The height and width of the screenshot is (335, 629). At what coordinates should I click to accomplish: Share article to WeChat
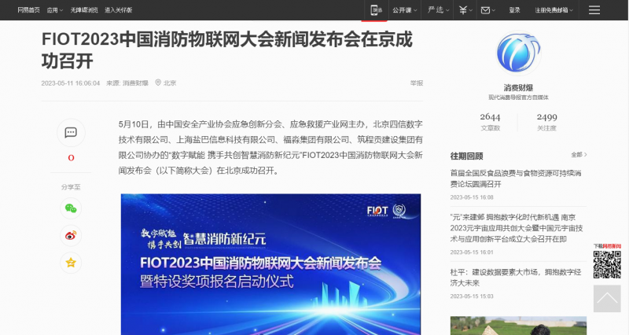[71, 208]
